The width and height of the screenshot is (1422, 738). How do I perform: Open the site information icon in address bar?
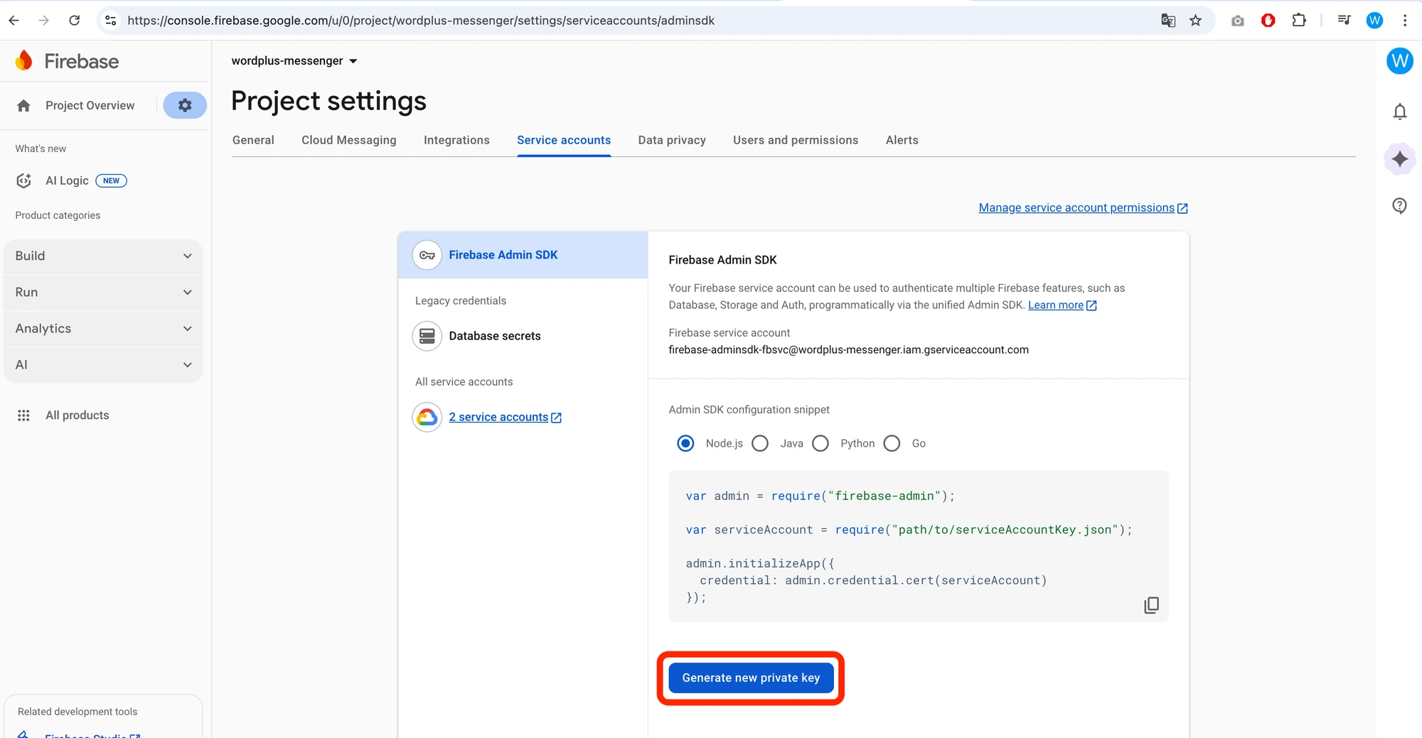(x=111, y=21)
